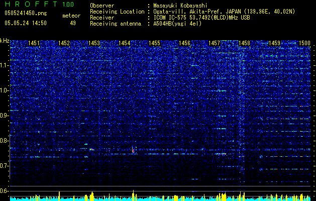The height and width of the screenshot is (201, 316).
Task: Click the 1454 time marker
Action: pos(125,43)
